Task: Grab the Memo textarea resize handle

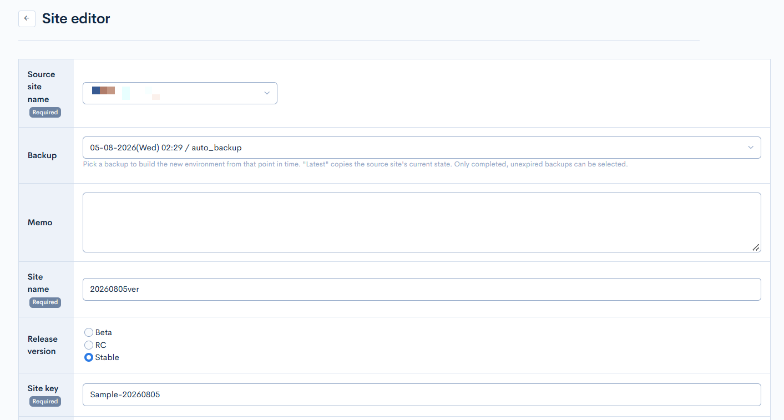Action: 756,247
